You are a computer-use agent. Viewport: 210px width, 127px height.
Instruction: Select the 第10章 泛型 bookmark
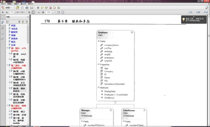point(20,115)
